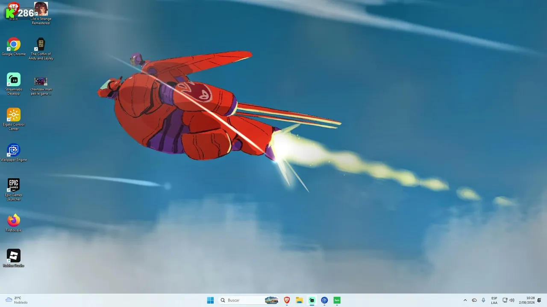Open the Google Chrome desktop shortcut
Screen dimensions: 547x307
click(14, 47)
